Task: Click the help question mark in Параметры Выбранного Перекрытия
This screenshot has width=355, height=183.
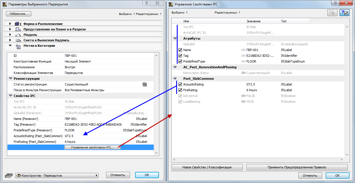Action: [x=146, y=3]
